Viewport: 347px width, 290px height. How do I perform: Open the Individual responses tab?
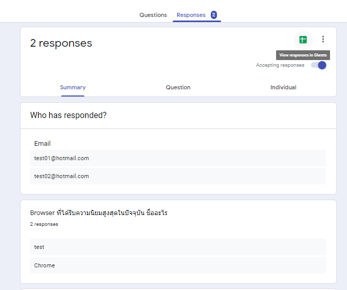click(283, 87)
